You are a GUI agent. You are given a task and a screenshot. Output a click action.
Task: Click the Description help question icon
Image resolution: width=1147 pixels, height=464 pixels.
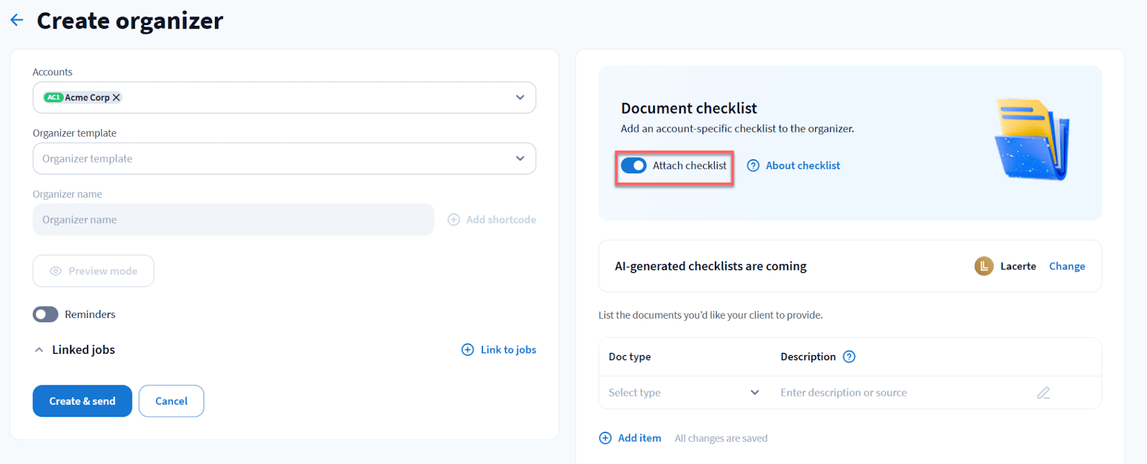(x=849, y=357)
